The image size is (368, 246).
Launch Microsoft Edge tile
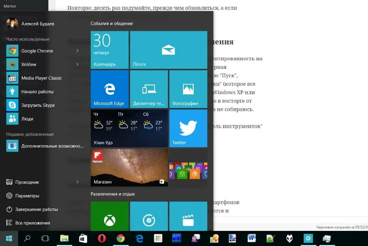pos(110,89)
